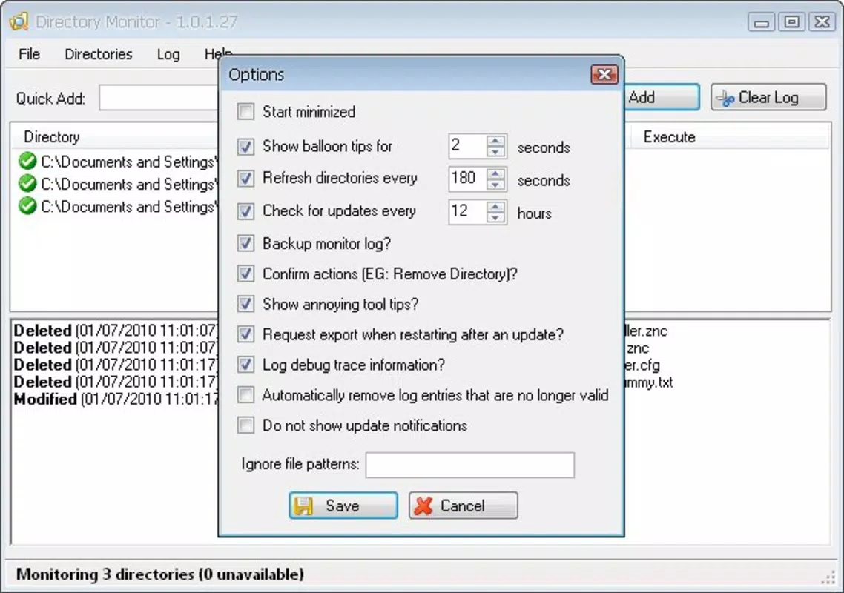Enable the Start minimized checkbox

(246, 112)
